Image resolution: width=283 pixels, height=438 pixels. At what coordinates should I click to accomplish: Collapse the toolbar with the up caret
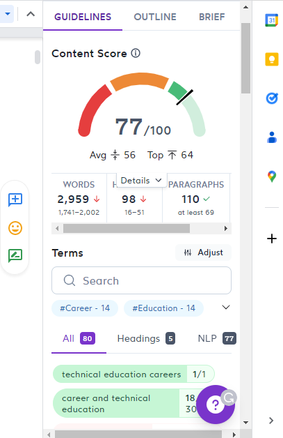coord(31,14)
